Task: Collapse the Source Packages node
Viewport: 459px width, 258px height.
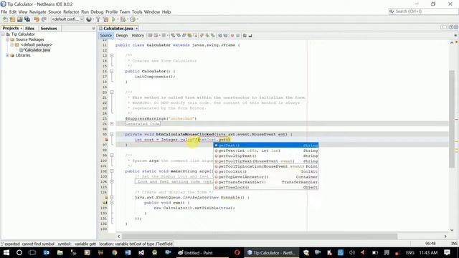Action: click(7, 39)
